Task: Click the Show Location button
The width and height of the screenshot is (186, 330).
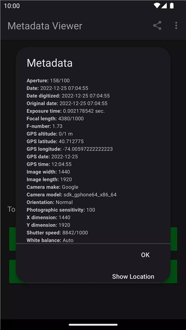Action: pyautogui.click(x=133, y=276)
